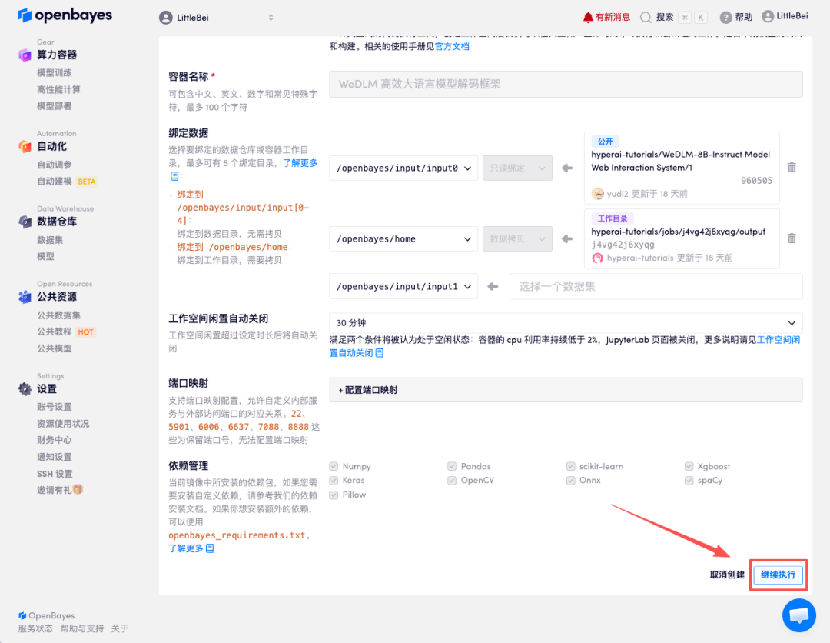The image size is (830, 643).
Task: Click 取消创建 to cancel
Action: [727, 575]
